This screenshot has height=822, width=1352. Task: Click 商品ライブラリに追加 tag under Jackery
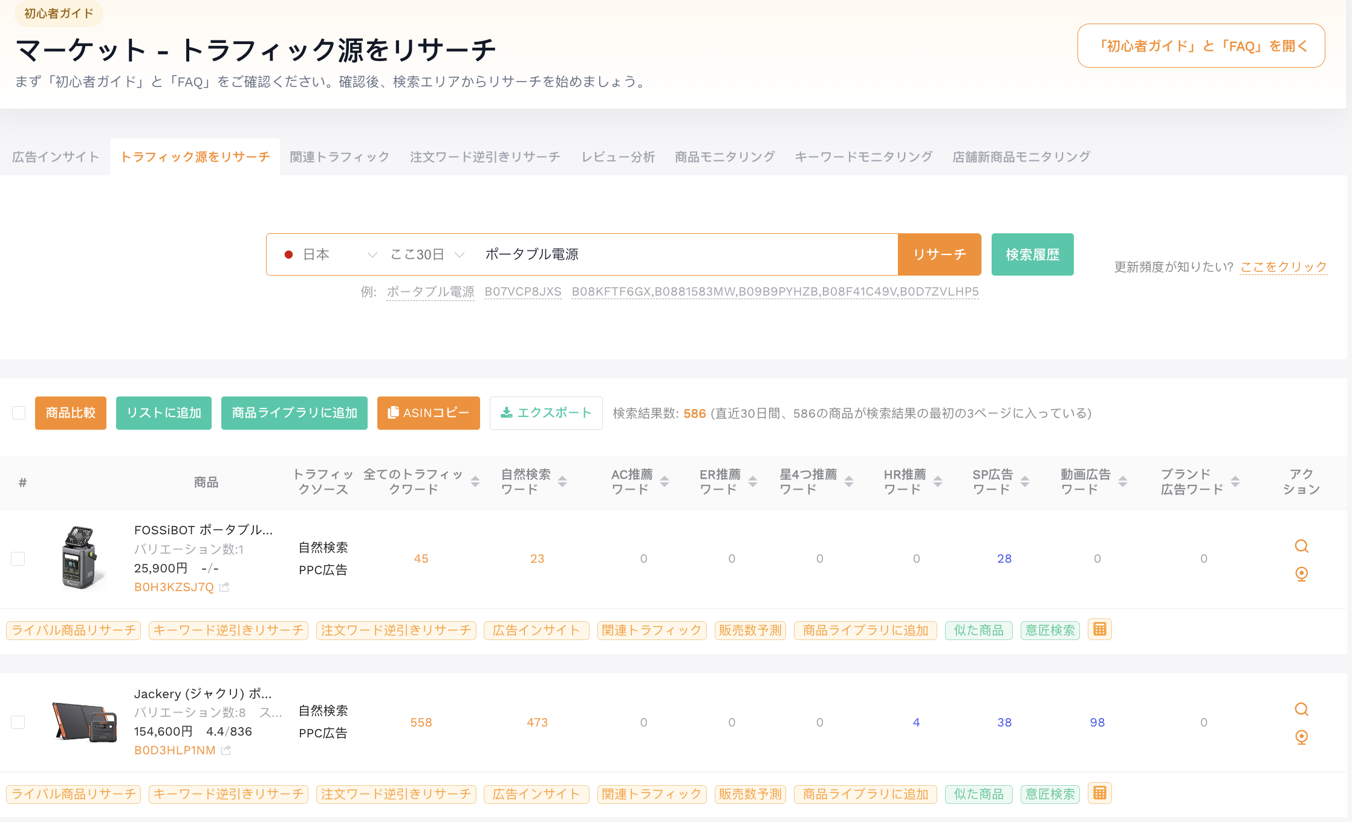pyautogui.click(x=865, y=794)
